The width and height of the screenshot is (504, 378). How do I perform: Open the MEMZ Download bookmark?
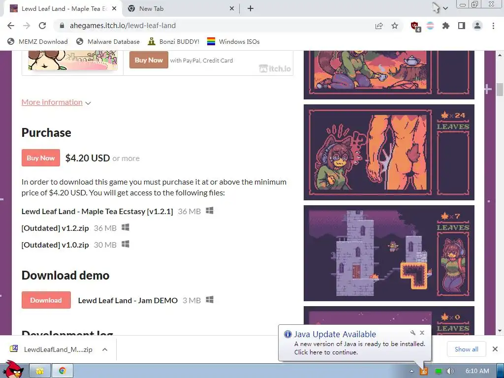tap(37, 41)
